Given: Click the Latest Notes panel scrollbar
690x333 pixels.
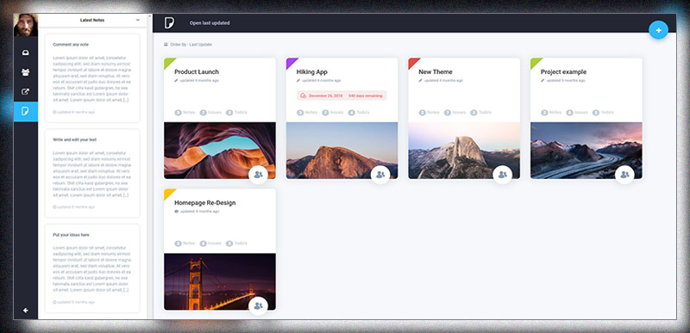Looking at the screenshot, I should pyautogui.click(x=149, y=167).
